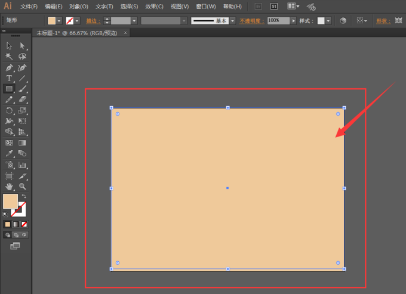Select the Zoom magnifier tool
Screen dimensions: 406x294
coord(22,186)
